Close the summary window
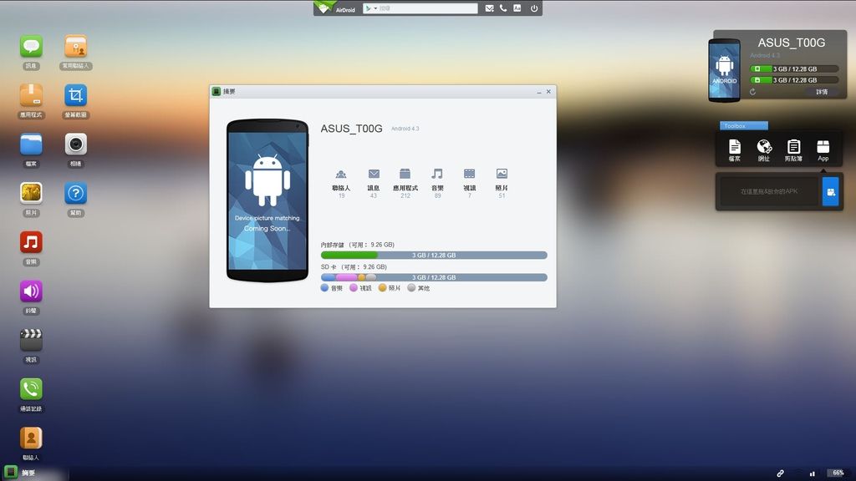The image size is (856, 481). coord(548,92)
